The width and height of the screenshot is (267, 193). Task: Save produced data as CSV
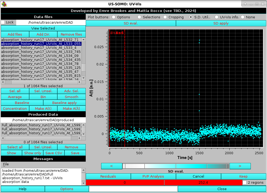point(54,153)
